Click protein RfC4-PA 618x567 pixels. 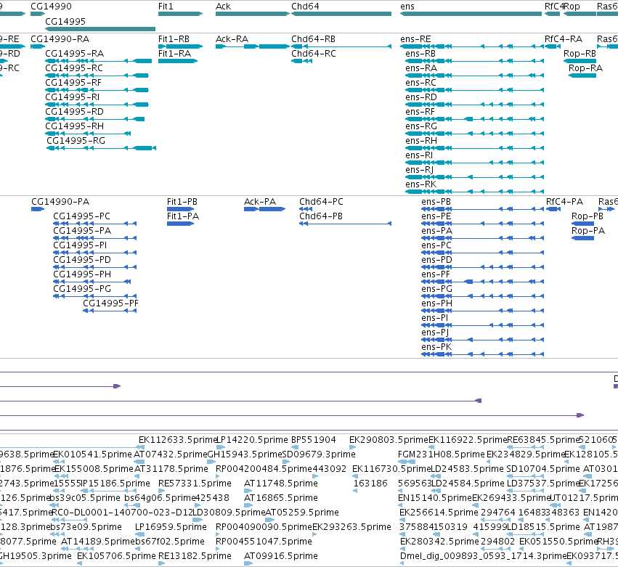click(553, 209)
